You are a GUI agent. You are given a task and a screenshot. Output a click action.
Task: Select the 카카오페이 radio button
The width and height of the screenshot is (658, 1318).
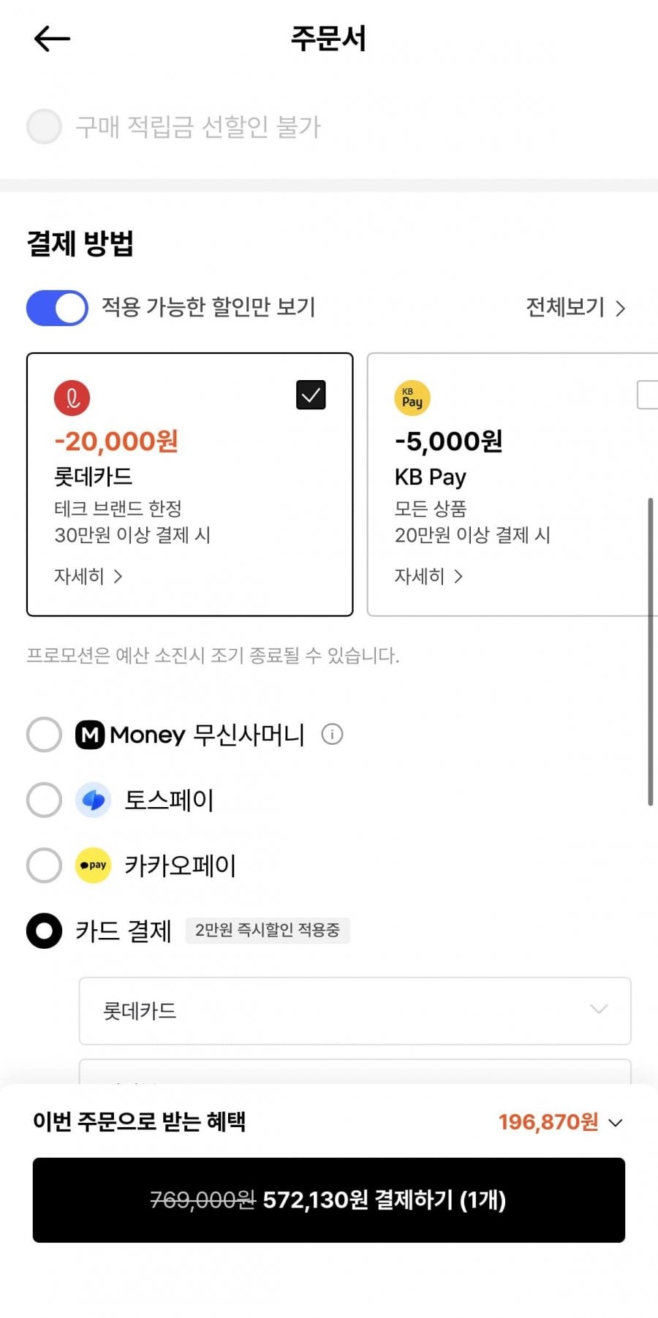pos(44,866)
